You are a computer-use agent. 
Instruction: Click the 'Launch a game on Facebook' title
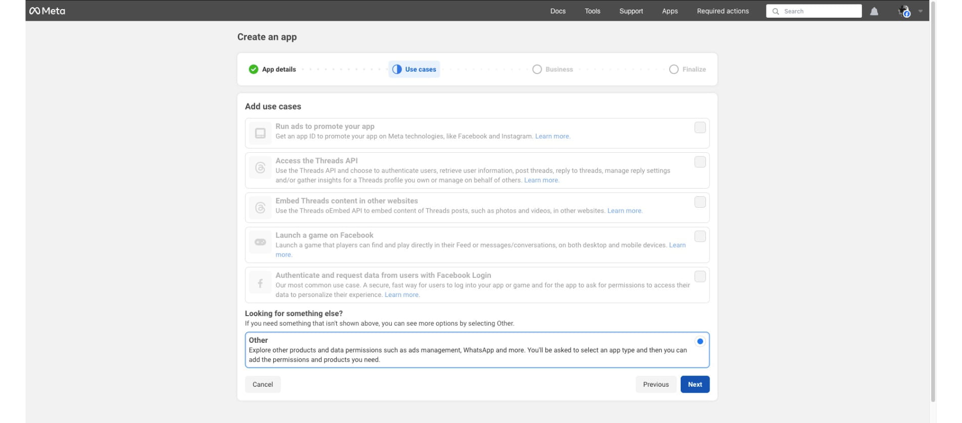(324, 235)
